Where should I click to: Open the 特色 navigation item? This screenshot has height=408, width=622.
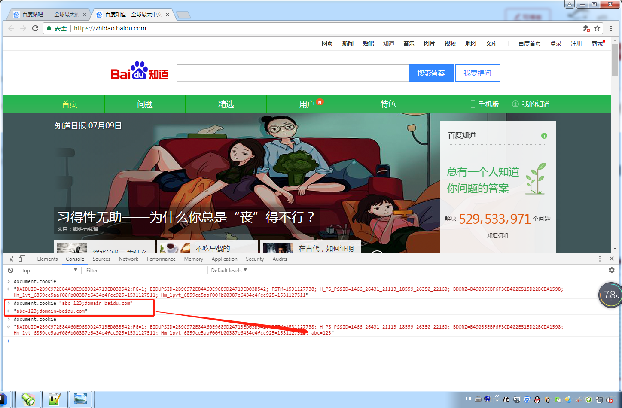[x=388, y=104]
